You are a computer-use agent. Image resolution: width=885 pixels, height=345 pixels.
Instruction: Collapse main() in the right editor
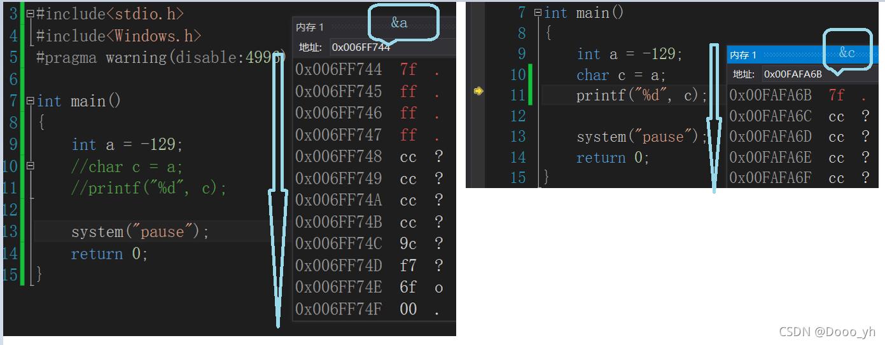tap(538, 13)
